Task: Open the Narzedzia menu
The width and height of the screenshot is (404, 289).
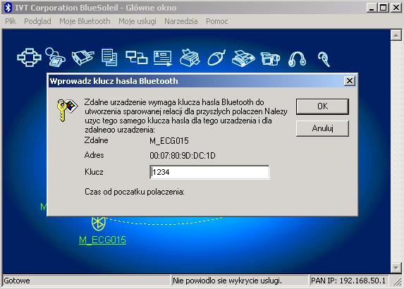Action: coord(181,21)
